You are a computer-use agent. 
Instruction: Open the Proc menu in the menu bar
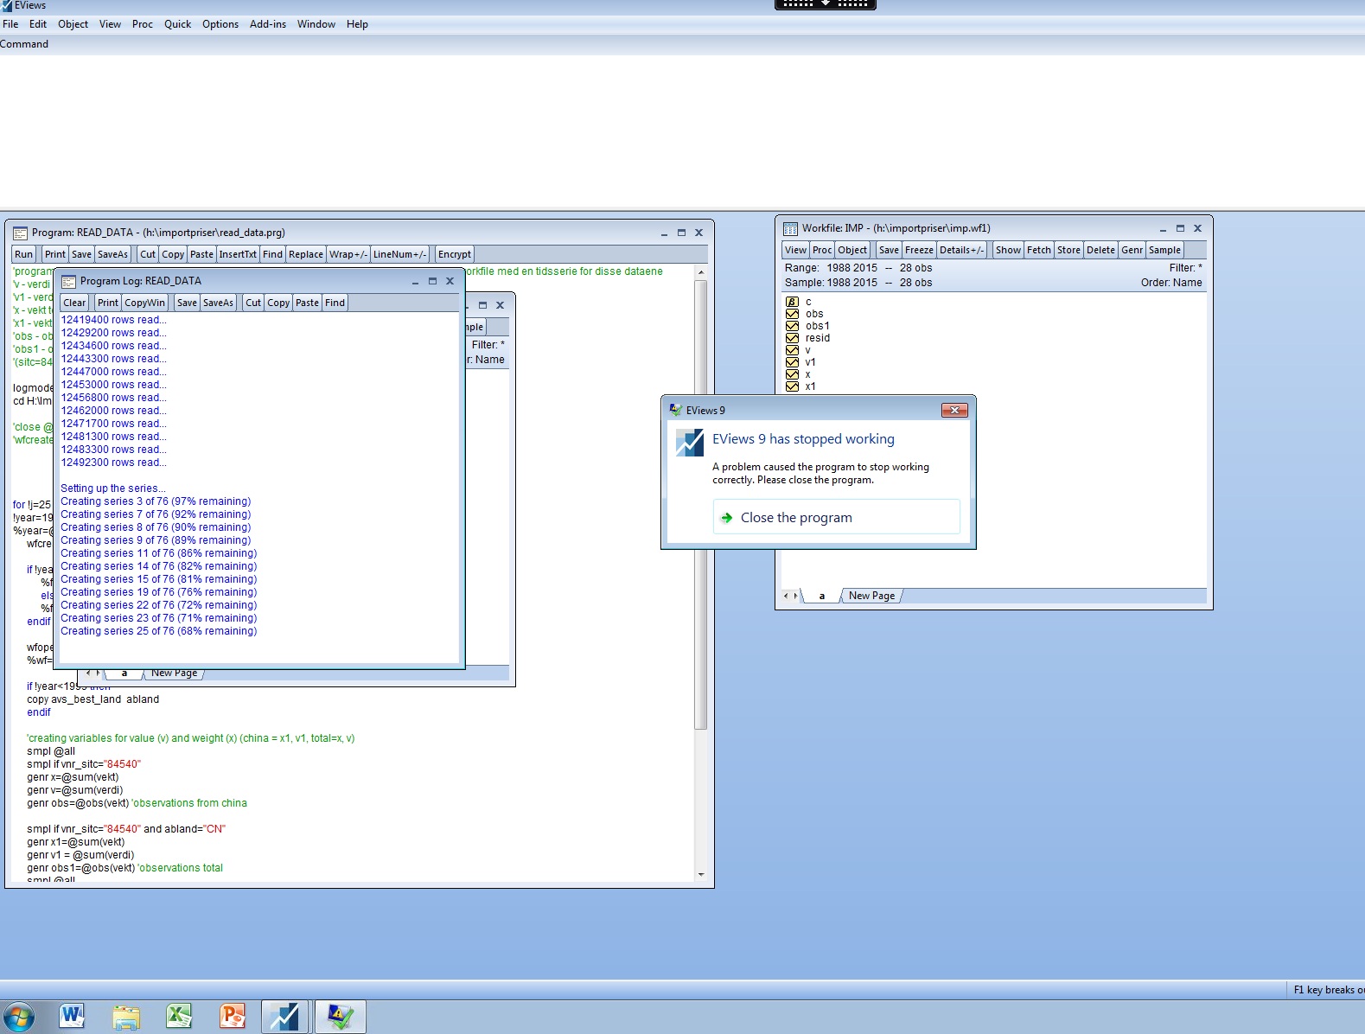coord(143,24)
